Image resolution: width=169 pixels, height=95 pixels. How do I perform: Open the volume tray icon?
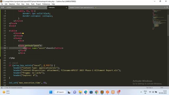coord(153,92)
